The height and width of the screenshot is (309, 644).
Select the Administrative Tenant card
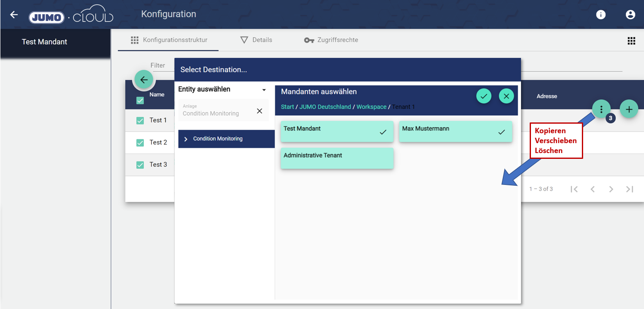coord(337,158)
